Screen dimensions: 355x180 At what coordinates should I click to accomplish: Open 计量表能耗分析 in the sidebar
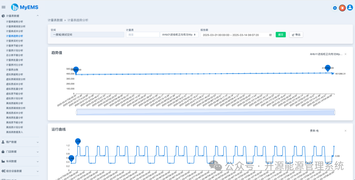point(14,22)
